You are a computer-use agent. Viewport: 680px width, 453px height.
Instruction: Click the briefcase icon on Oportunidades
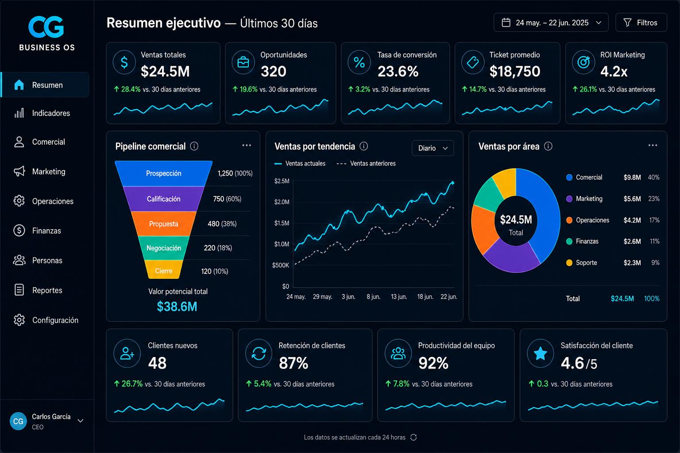[x=243, y=62]
